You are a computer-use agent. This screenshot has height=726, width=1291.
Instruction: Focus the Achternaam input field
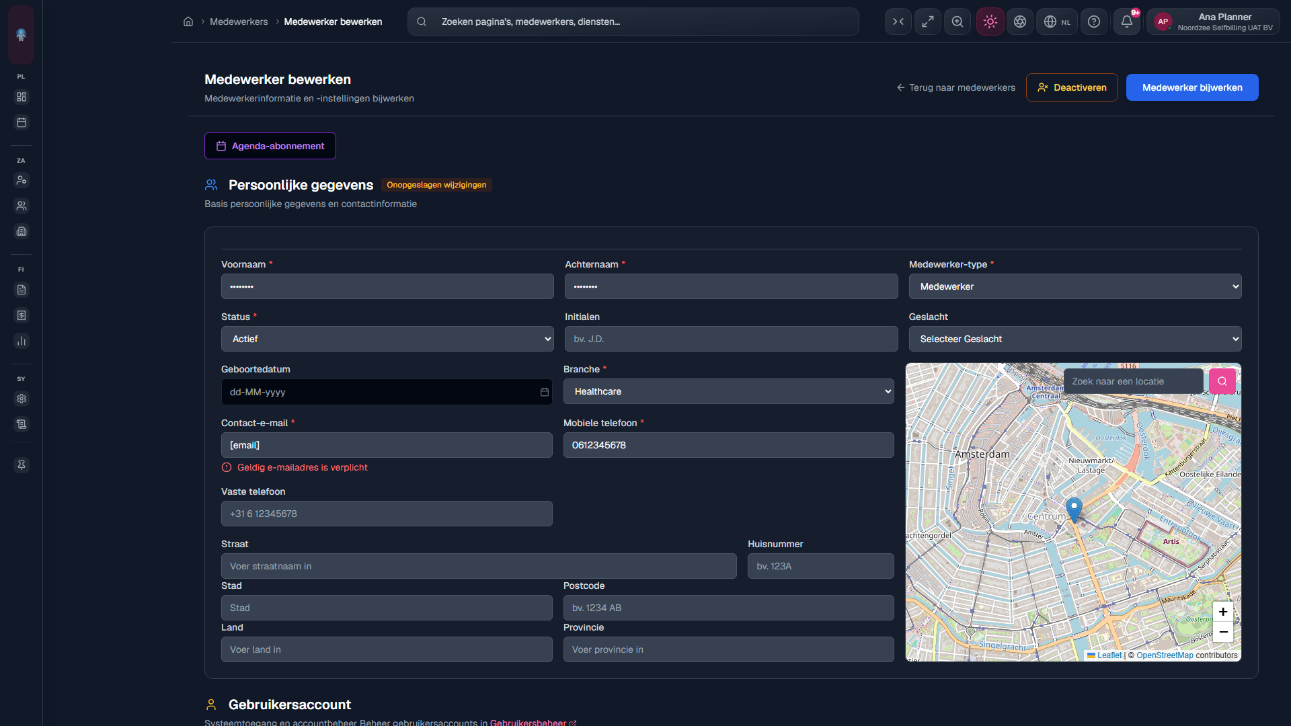pos(731,286)
